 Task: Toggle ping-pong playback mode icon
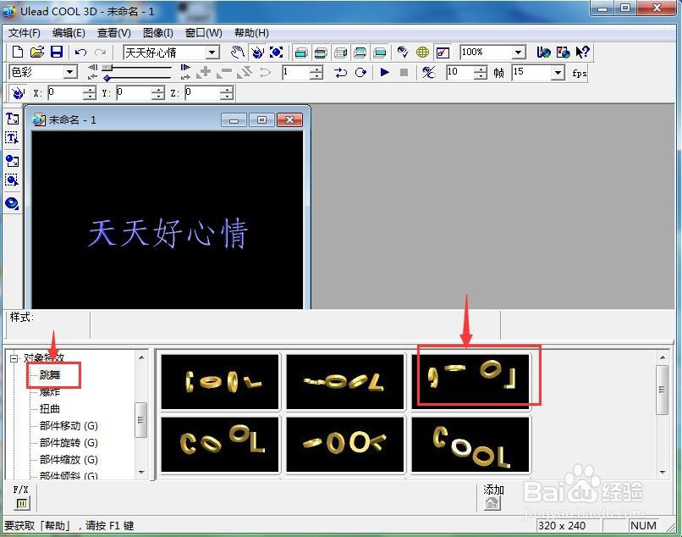tap(340, 72)
